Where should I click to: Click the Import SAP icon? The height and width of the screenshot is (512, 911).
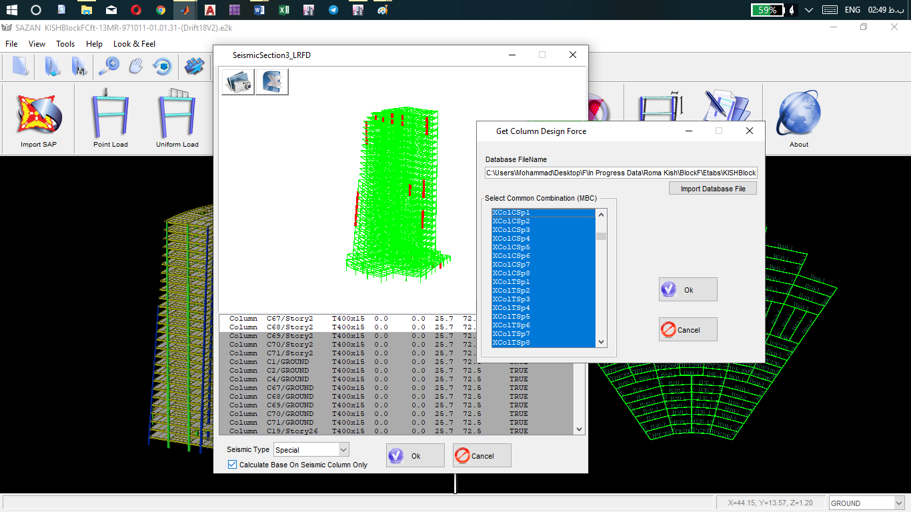coord(39,115)
